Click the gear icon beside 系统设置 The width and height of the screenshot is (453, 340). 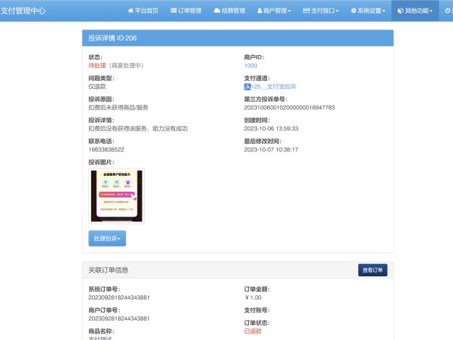[x=354, y=11]
